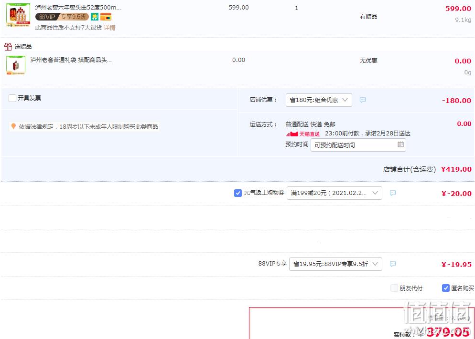This screenshot has width=475, height=339.
Task: Click the orange lightbulb icon by age notice
Action: coord(13,126)
